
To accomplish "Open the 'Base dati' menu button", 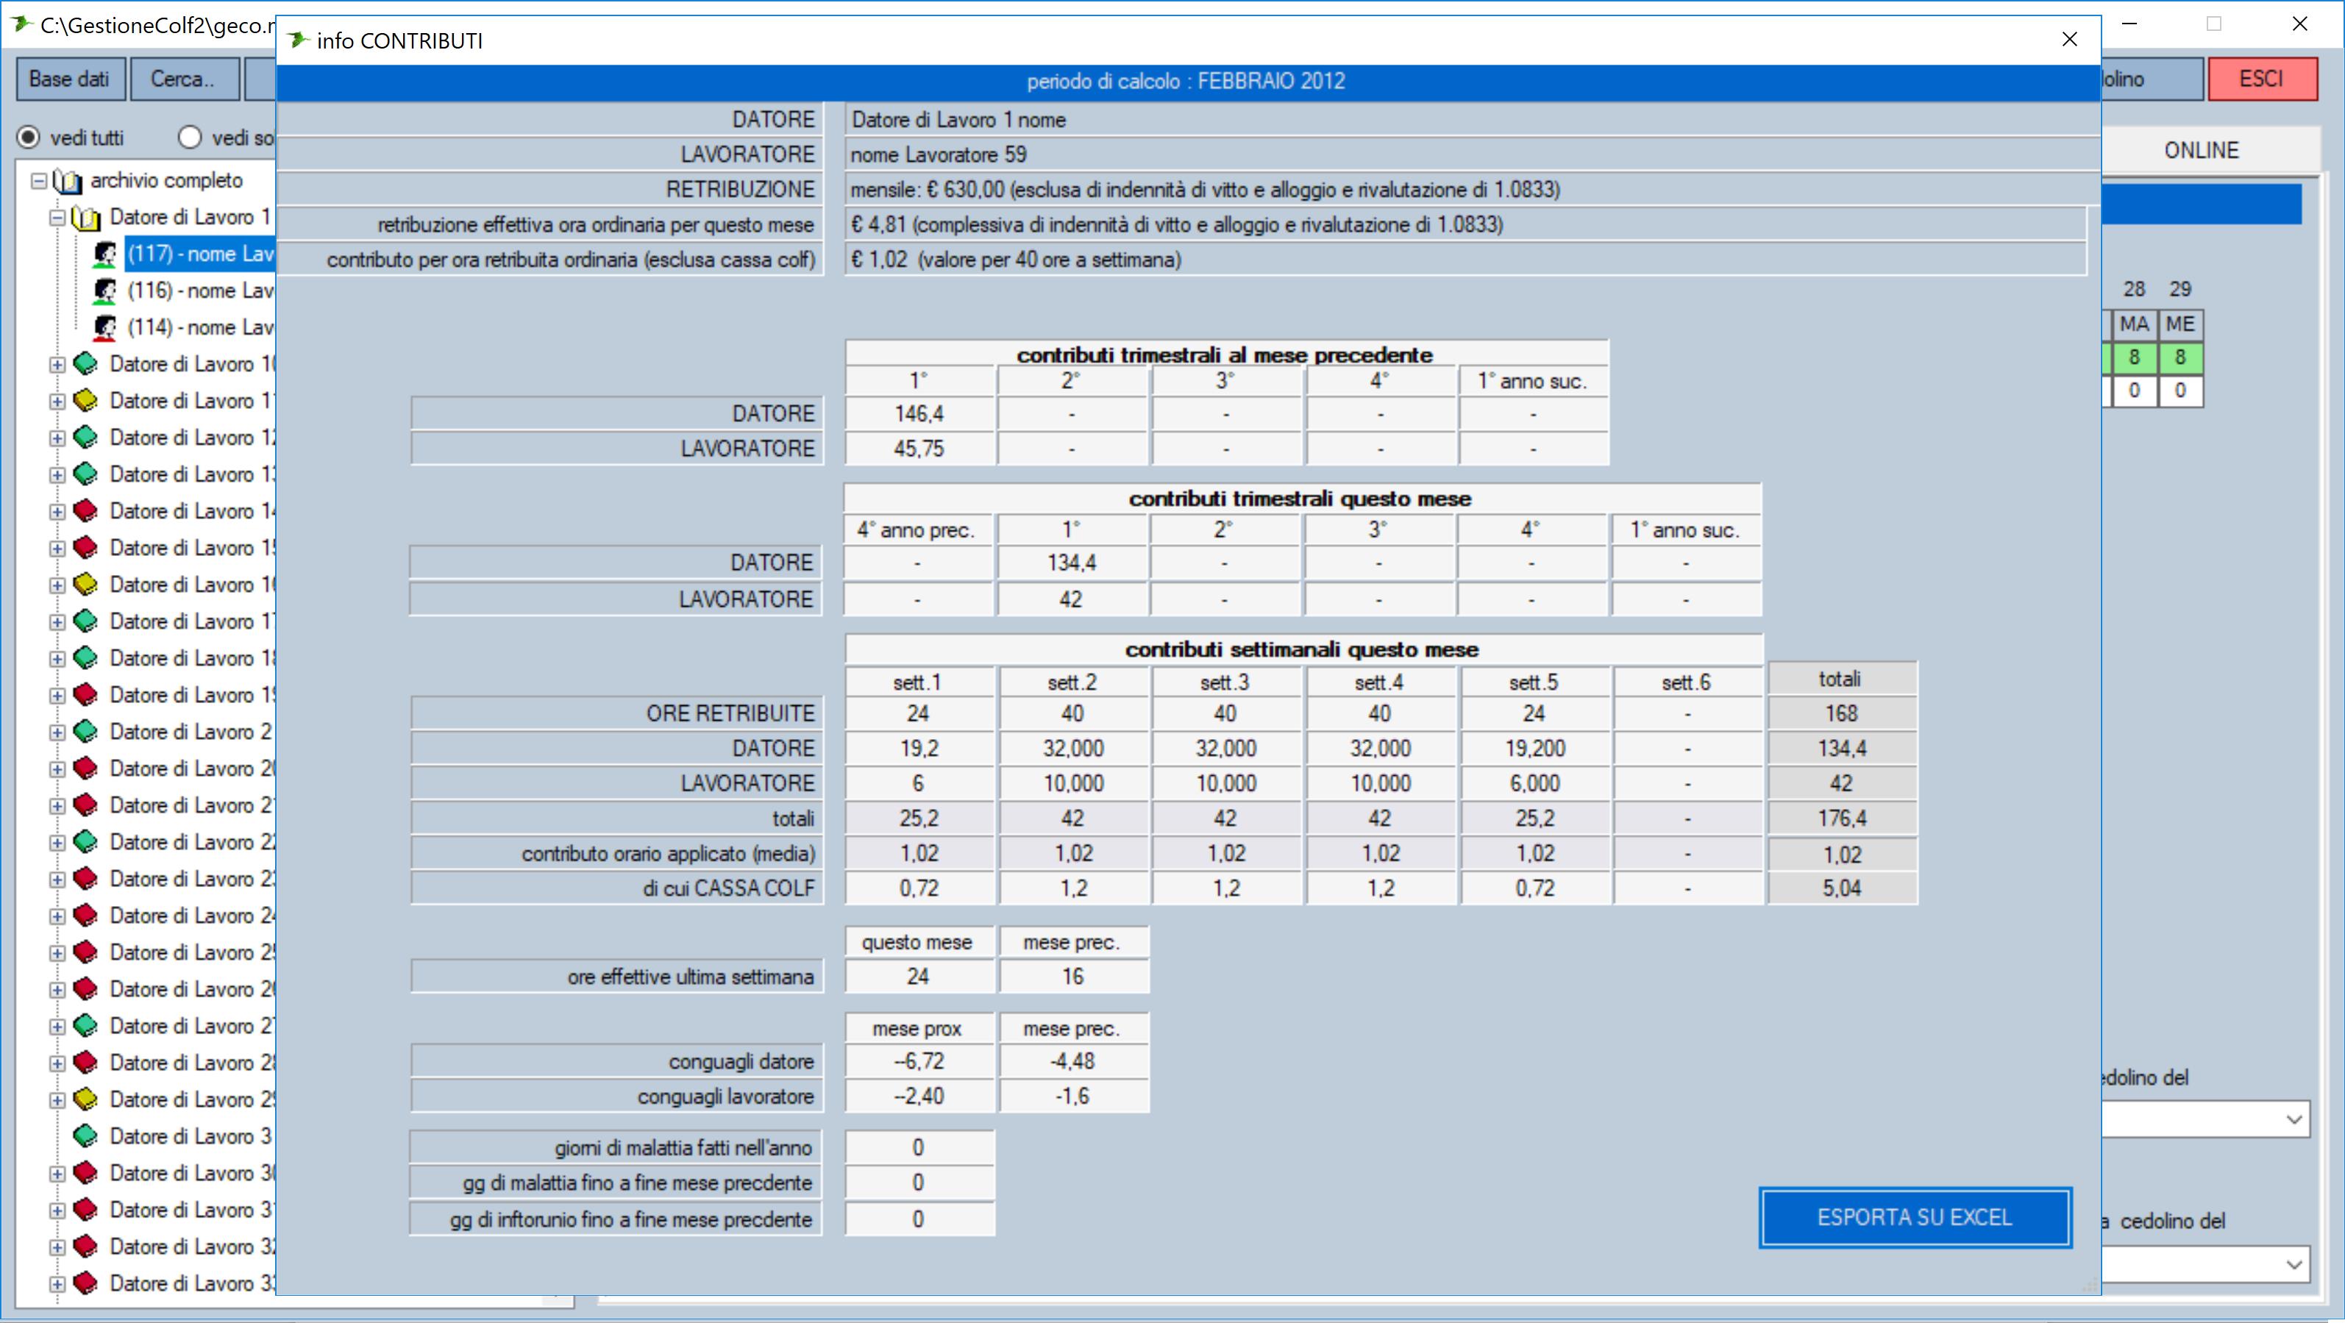I will pyautogui.click(x=69, y=79).
